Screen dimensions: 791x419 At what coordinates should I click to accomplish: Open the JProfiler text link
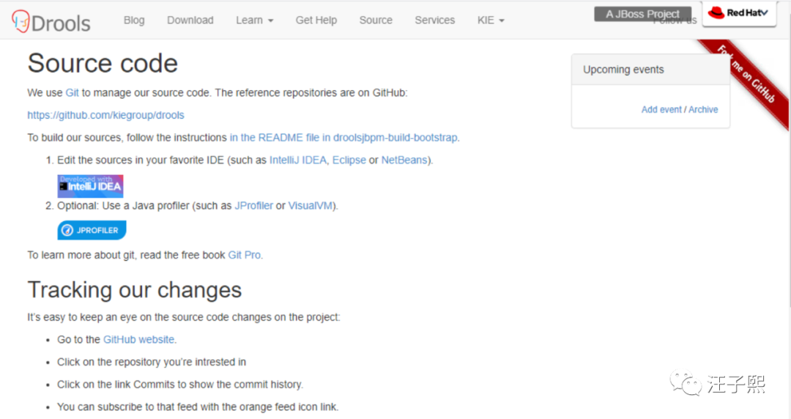(253, 205)
